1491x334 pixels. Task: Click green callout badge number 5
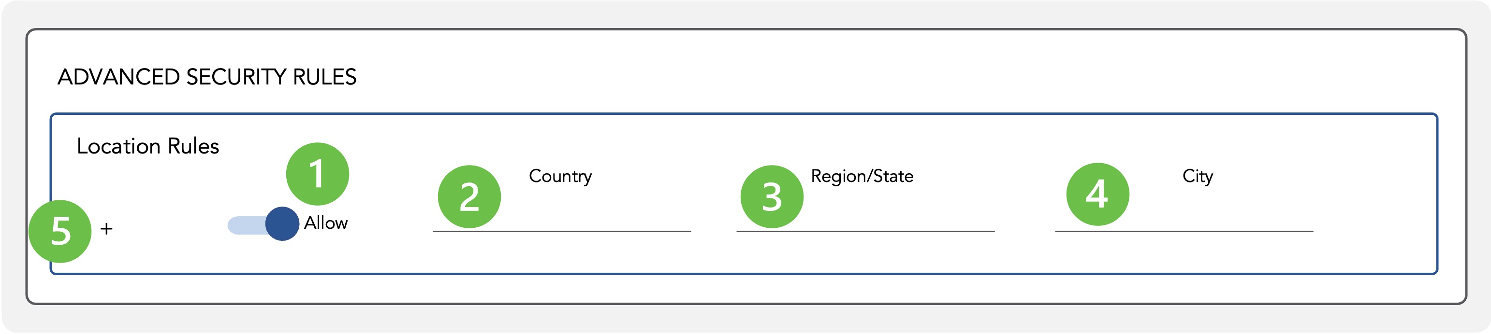click(x=60, y=231)
